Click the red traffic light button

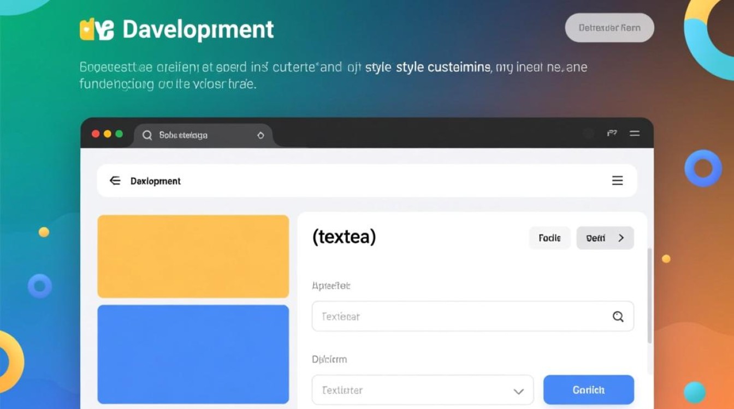[x=95, y=133]
